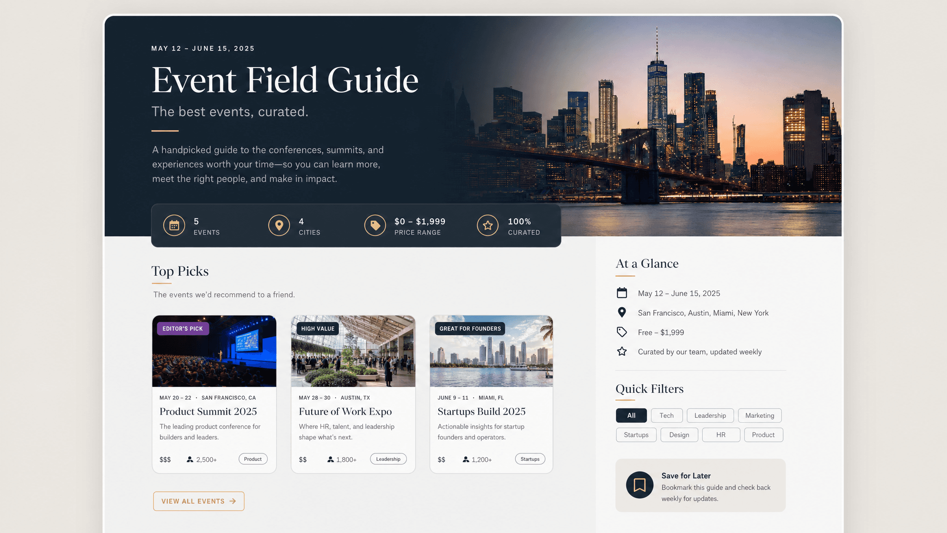Click the bookmark icon in Save for Later
This screenshot has width=947, height=533.
(x=640, y=485)
